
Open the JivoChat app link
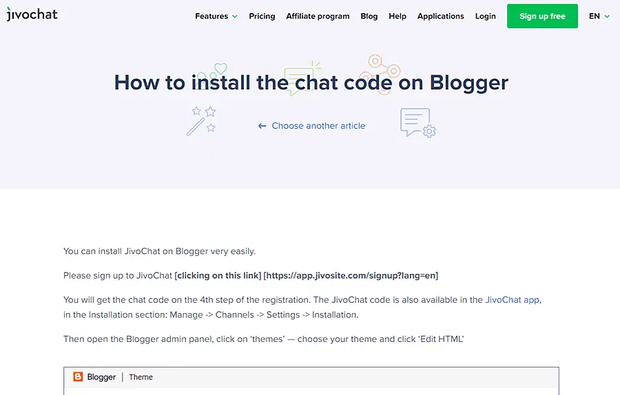click(512, 300)
